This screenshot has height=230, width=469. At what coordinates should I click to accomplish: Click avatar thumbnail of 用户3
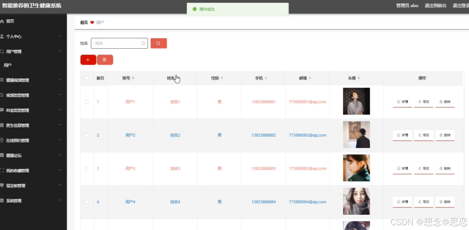(x=356, y=168)
